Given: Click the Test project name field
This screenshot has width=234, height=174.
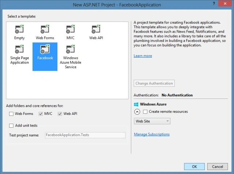Looking at the screenshot, I should 85,135.
